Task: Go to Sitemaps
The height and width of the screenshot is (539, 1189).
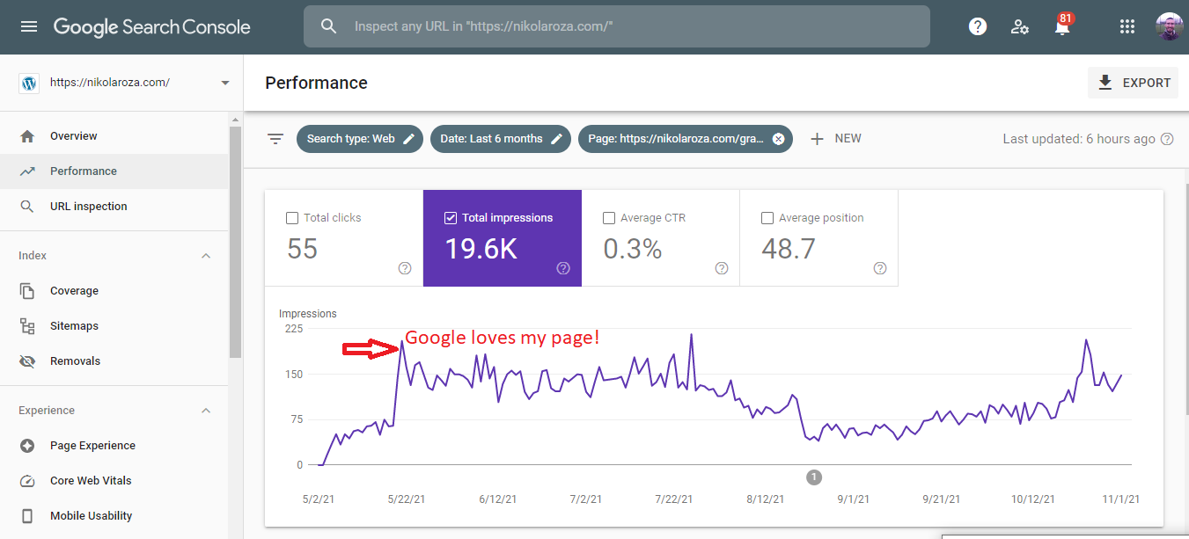Action: 114,326
